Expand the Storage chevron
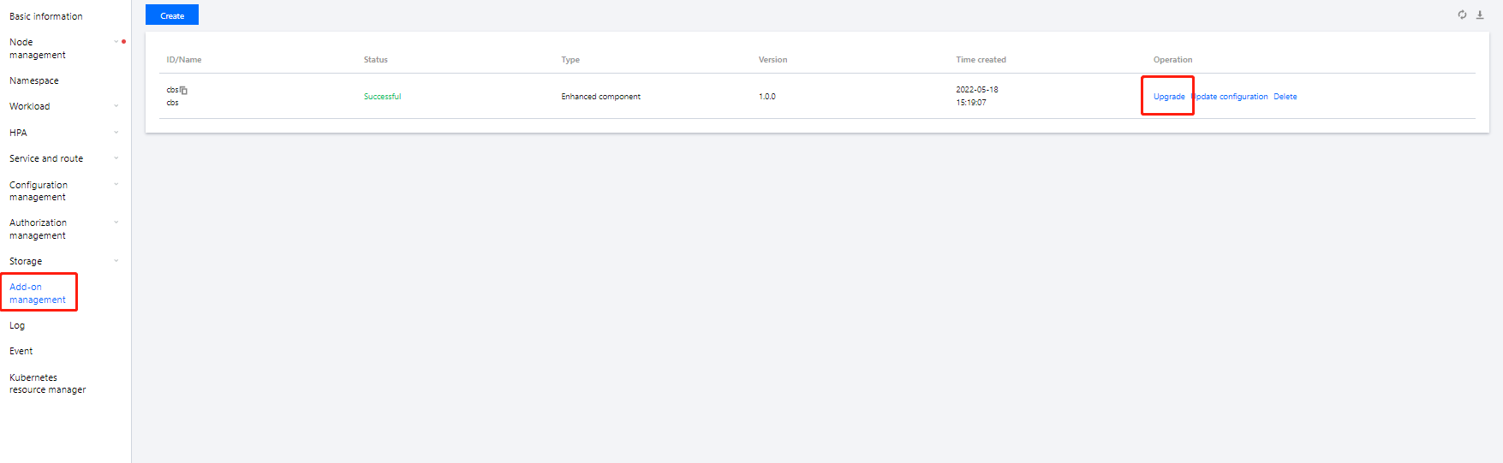Viewport: 1503px width, 463px height. (x=116, y=261)
